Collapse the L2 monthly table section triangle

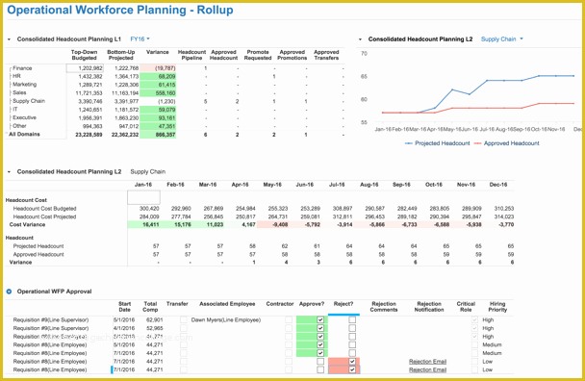(9, 171)
